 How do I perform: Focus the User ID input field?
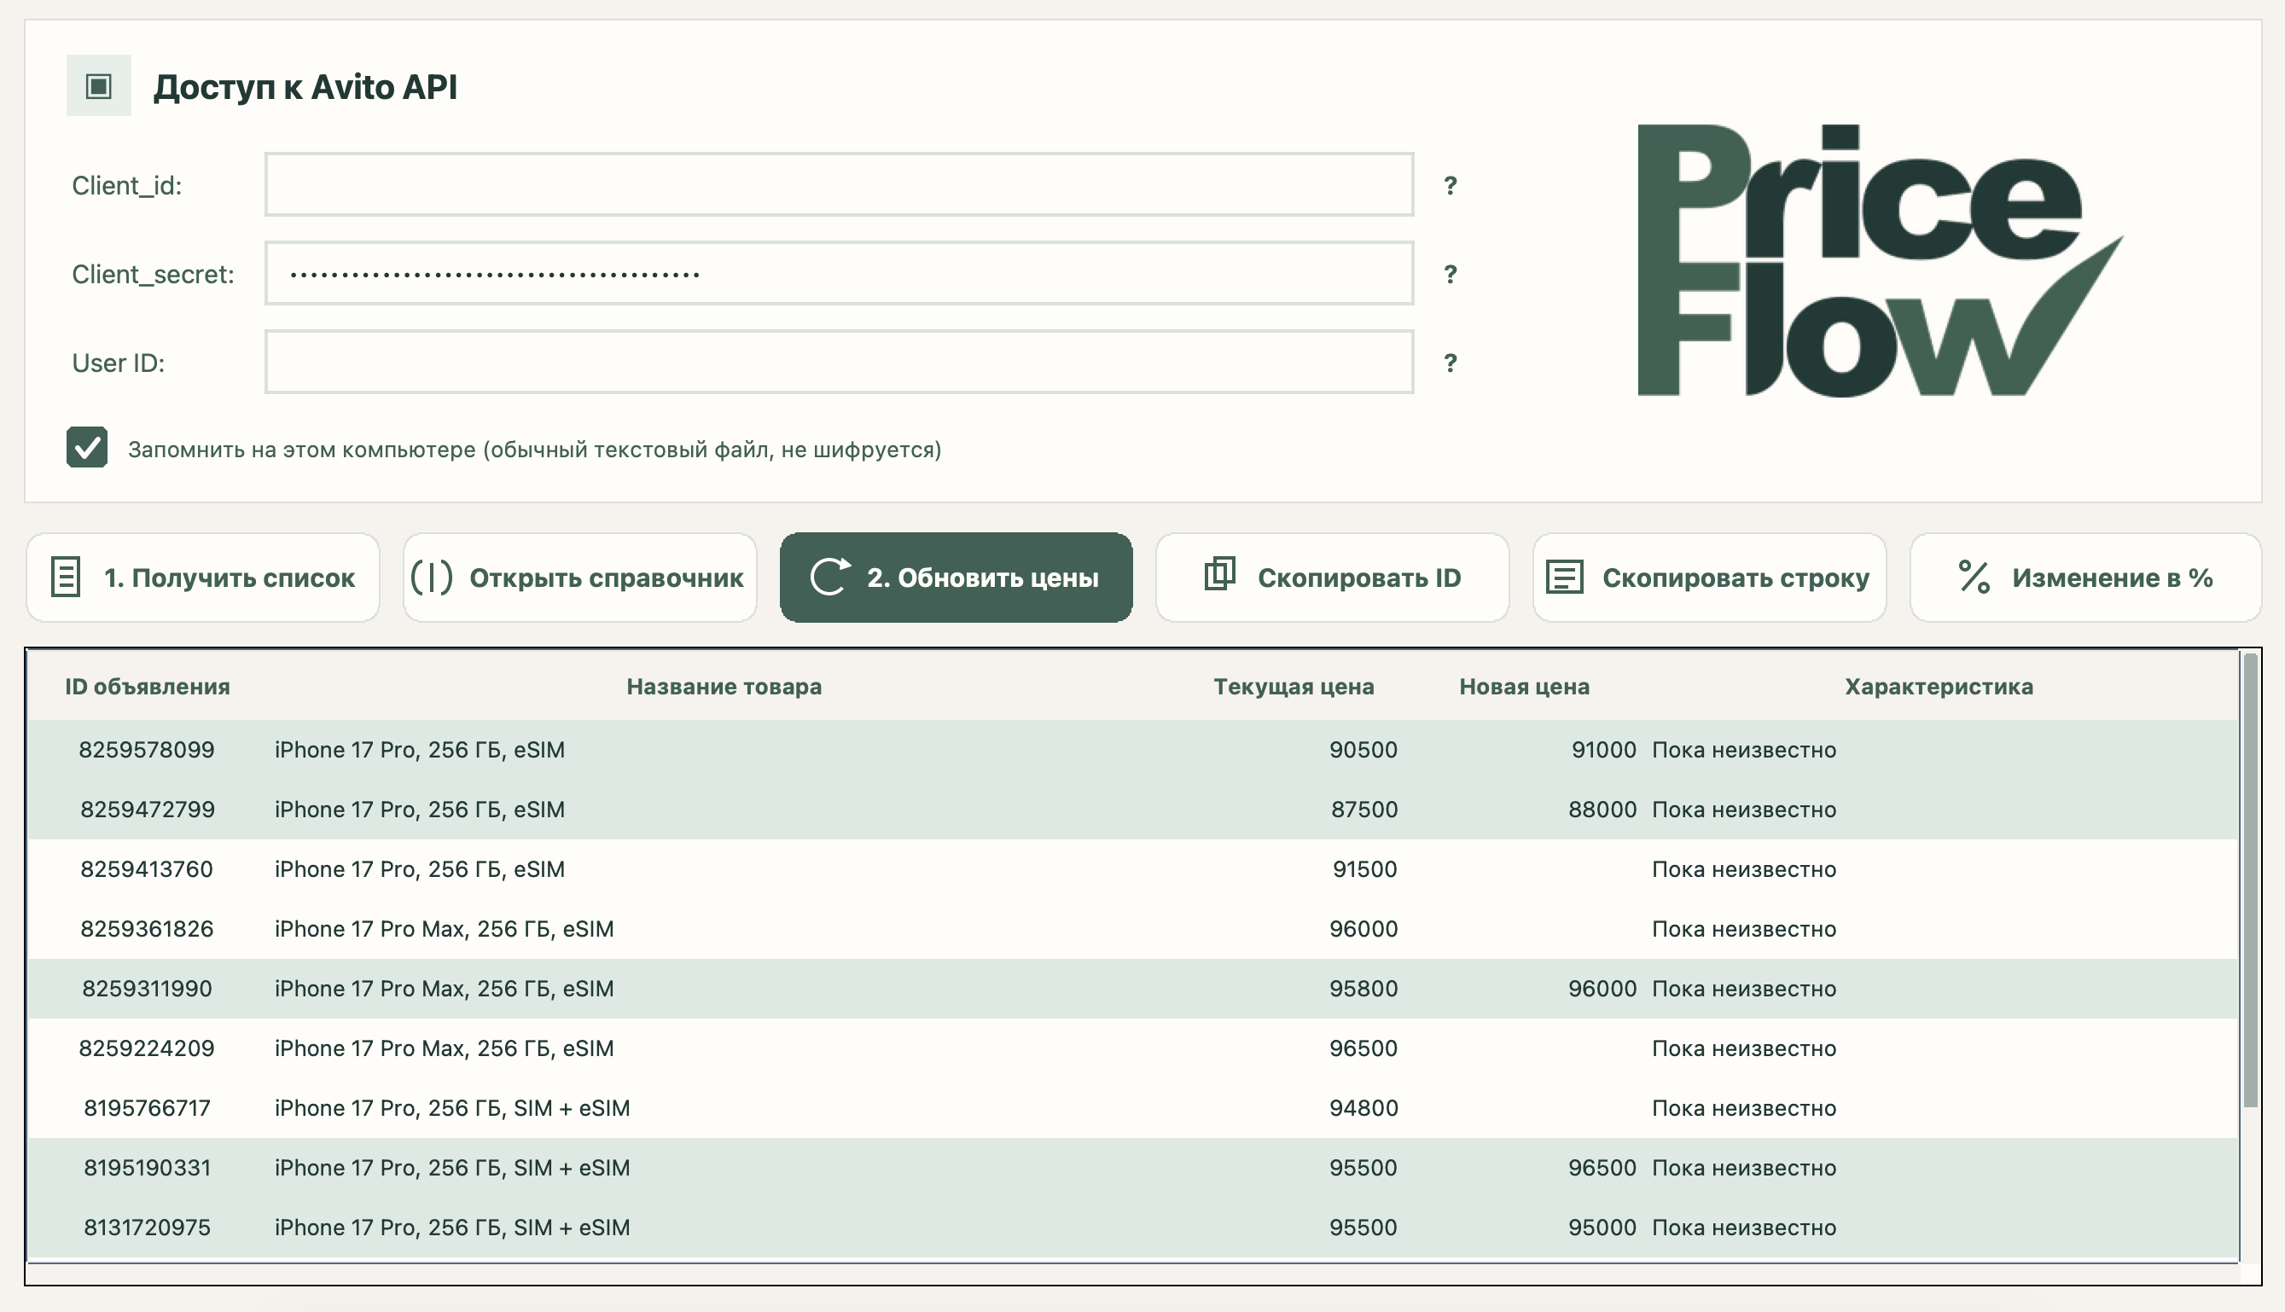pos(839,363)
